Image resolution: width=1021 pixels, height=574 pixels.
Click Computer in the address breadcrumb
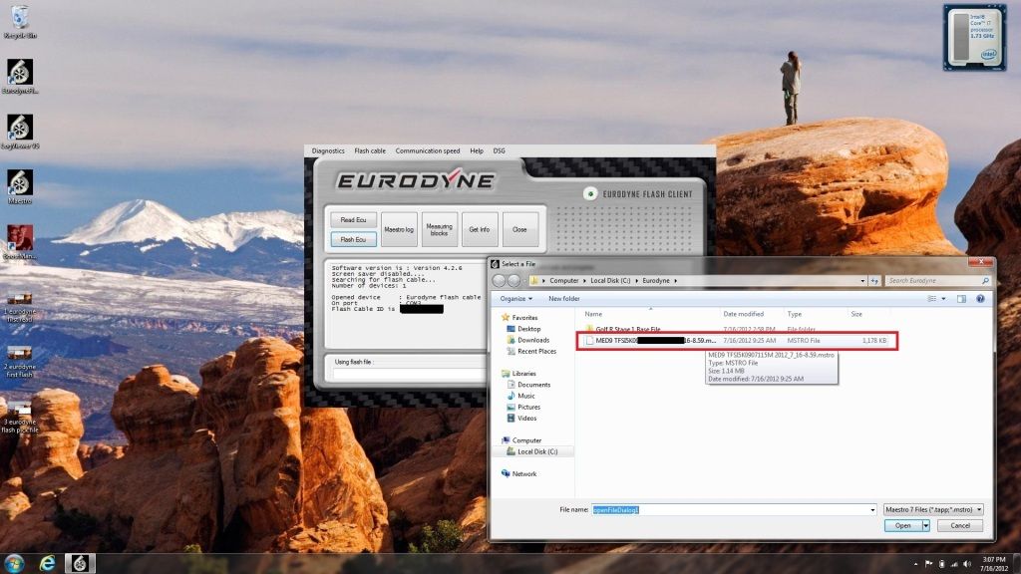(564, 280)
